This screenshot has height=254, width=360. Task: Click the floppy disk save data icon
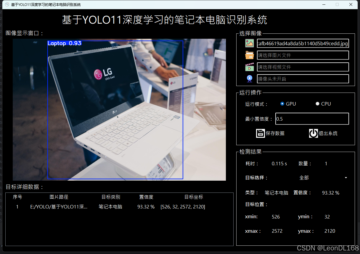(260, 133)
